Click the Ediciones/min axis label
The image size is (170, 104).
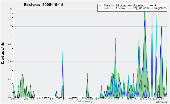[3, 53]
